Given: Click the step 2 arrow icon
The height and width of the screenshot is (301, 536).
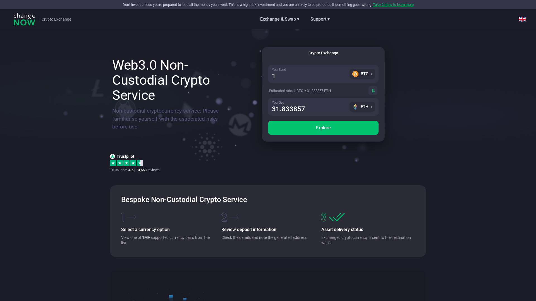Looking at the screenshot, I should coord(234,217).
